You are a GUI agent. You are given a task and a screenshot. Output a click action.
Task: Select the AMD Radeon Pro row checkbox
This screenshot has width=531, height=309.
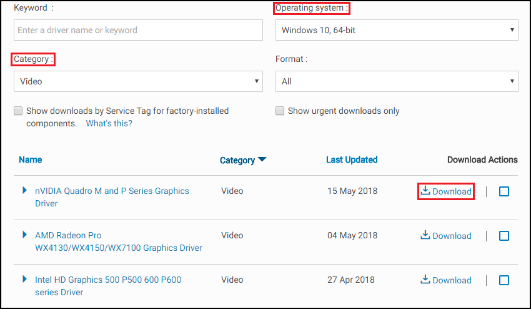(x=504, y=236)
